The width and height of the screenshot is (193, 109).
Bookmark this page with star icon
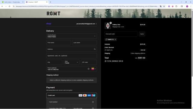[x=164, y=6]
